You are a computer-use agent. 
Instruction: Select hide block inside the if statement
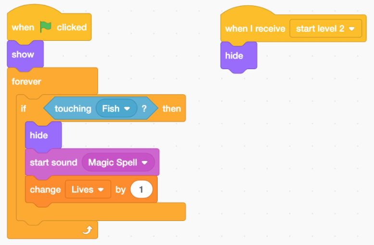point(43,135)
